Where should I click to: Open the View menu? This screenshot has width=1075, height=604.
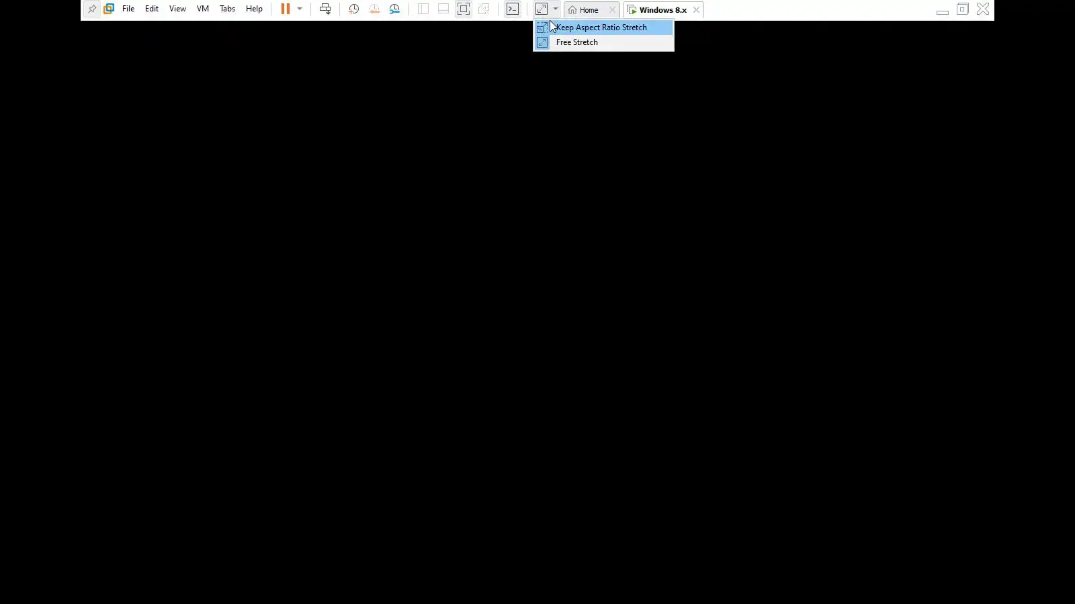pos(177,9)
